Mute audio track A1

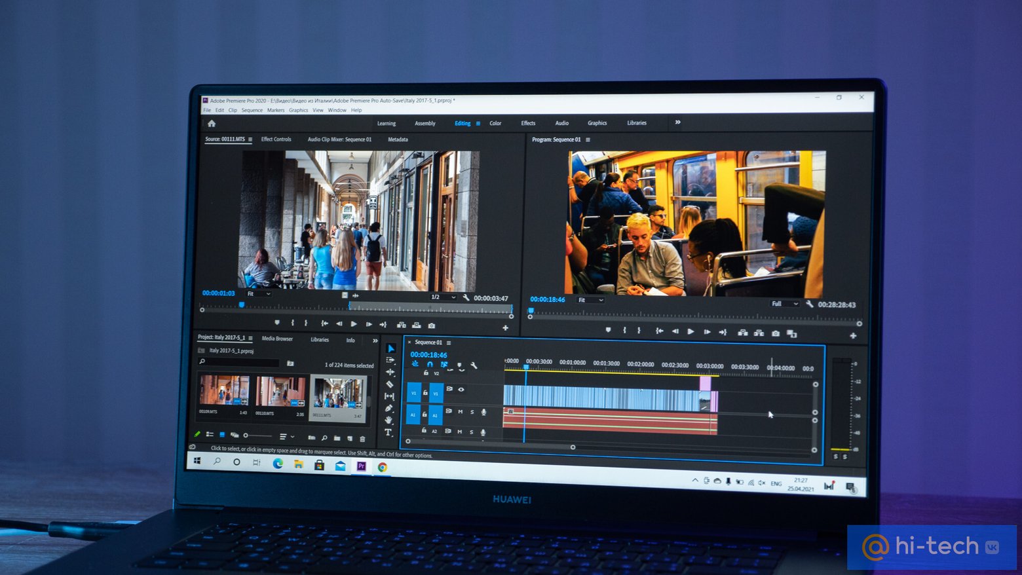point(461,412)
